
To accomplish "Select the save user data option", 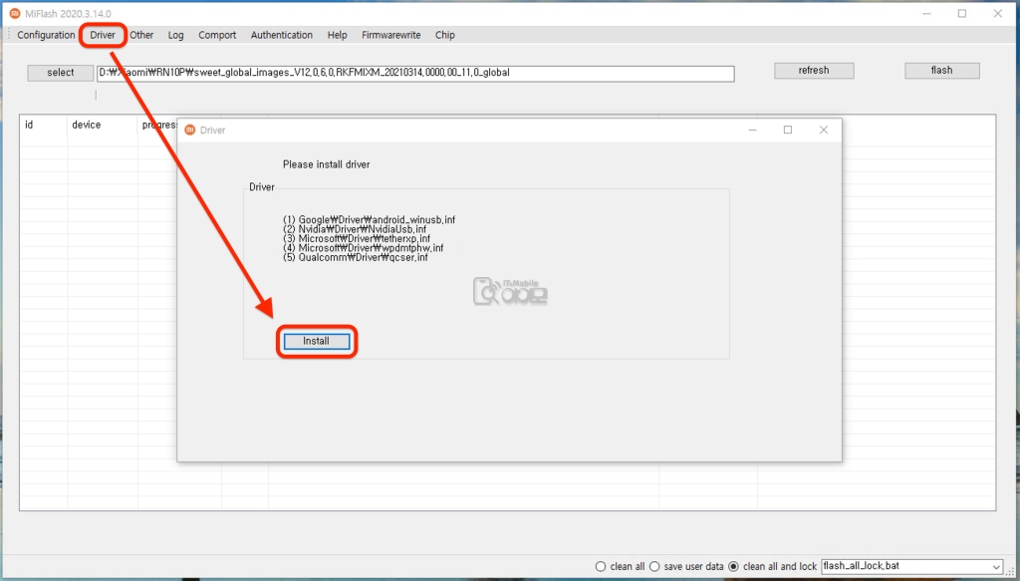I will 686,567.
